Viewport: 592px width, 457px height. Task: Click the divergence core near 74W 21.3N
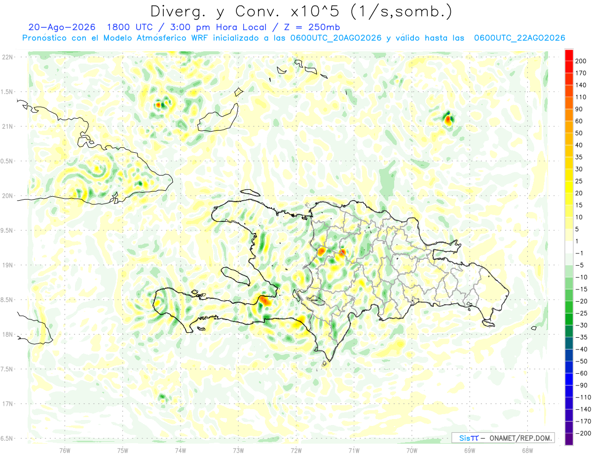pyautogui.click(x=159, y=105)
